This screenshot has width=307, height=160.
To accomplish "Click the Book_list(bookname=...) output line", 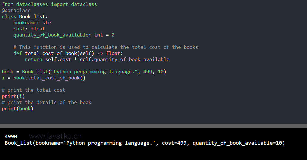I will [x=145, y=143].
